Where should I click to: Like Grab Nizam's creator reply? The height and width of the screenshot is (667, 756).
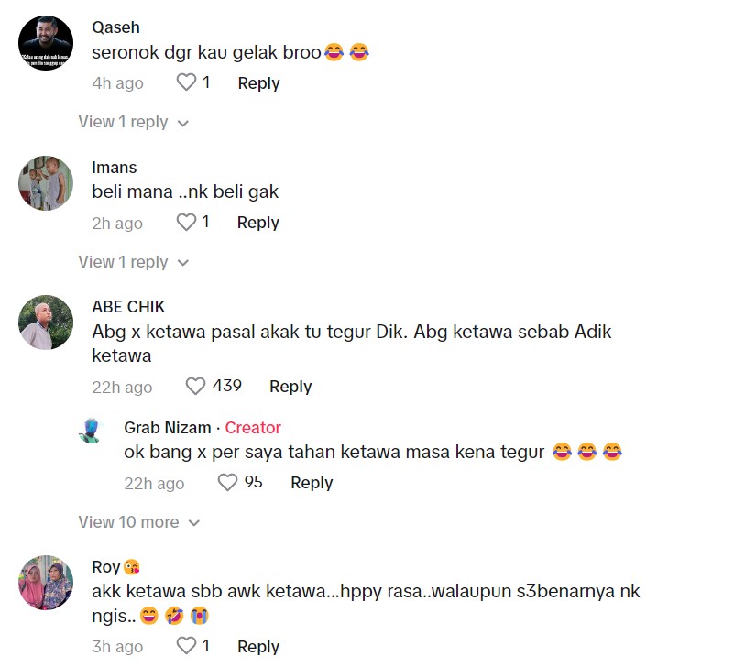point(227,482)
